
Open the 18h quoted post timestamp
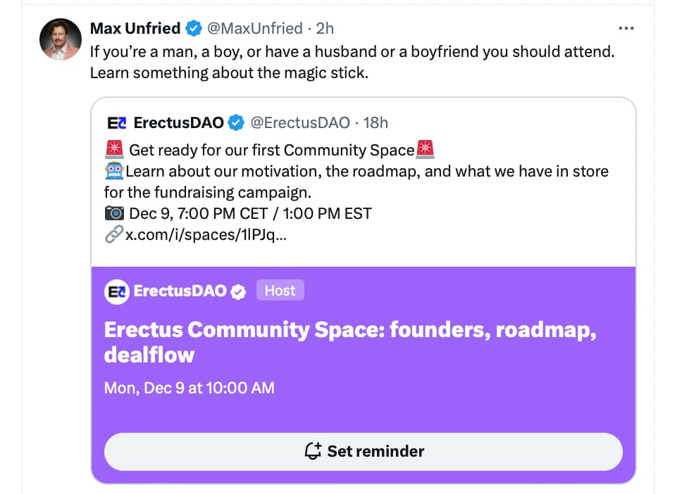(x=376, y=123)
